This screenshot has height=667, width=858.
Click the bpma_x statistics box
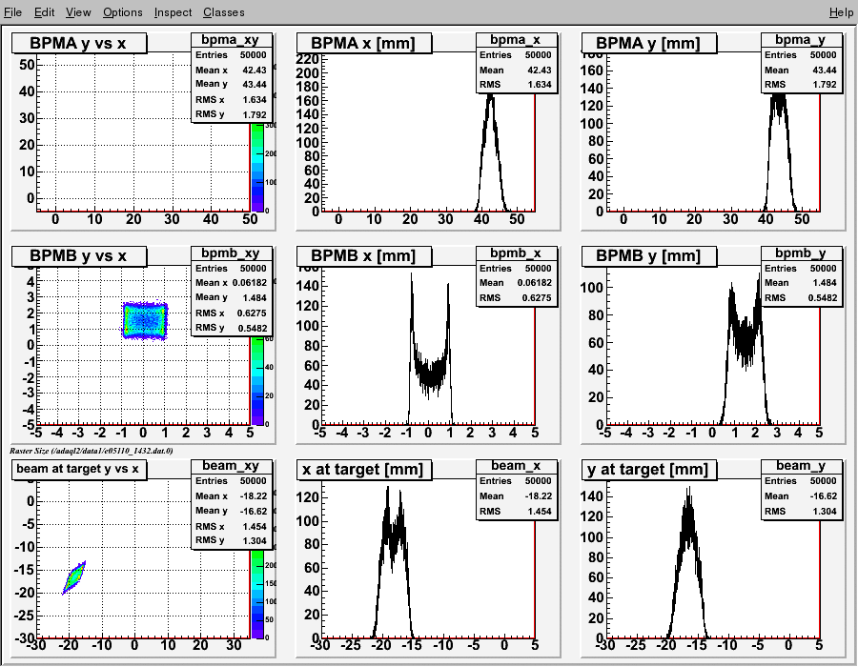(517, 62)
